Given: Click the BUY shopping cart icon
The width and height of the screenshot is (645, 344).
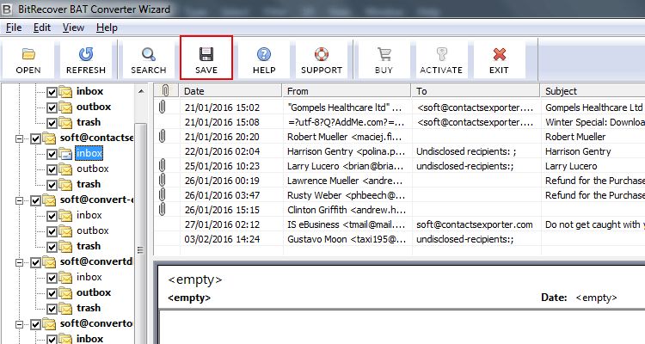Looking at the screenshot, I should [x=384, y=54].
